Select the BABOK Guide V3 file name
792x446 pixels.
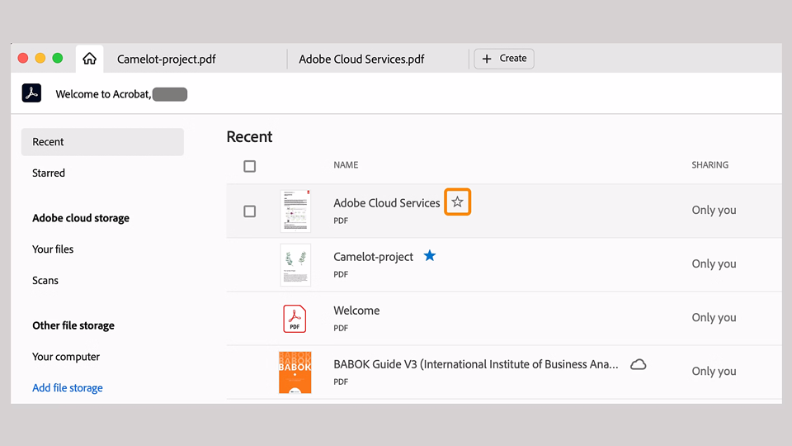(476, 364)
